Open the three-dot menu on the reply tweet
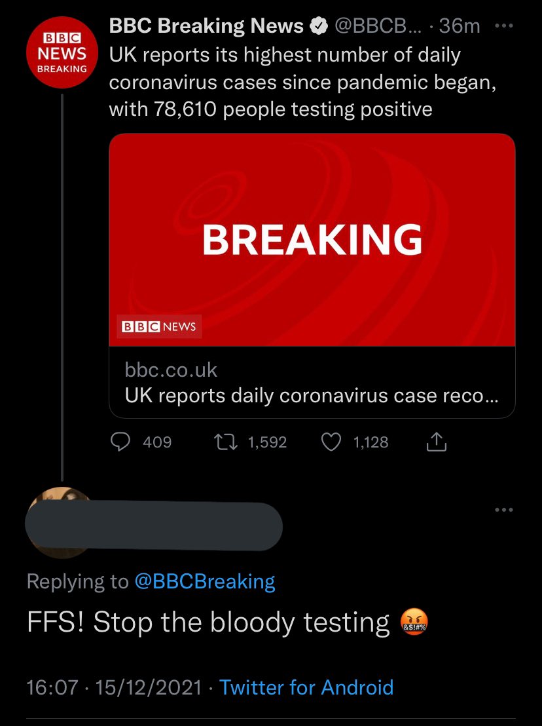This screenshot has height=726, width=542. 504,510
